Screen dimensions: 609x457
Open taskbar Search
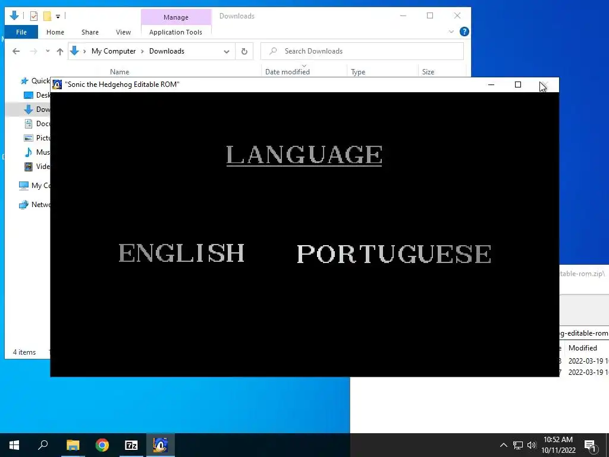[x=43, y=445]
